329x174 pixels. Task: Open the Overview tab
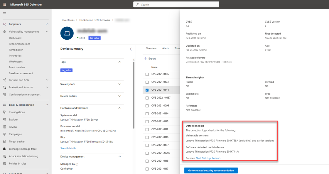pyautogui.click(x=151, y=48)
